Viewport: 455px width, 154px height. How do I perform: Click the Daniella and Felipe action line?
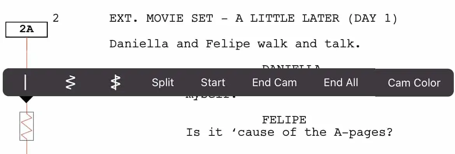pyautogui.click(x=235, y=44)
